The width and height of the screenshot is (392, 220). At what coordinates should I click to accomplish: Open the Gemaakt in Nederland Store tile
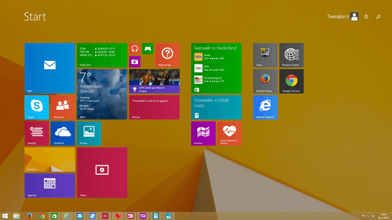[216, 68]
